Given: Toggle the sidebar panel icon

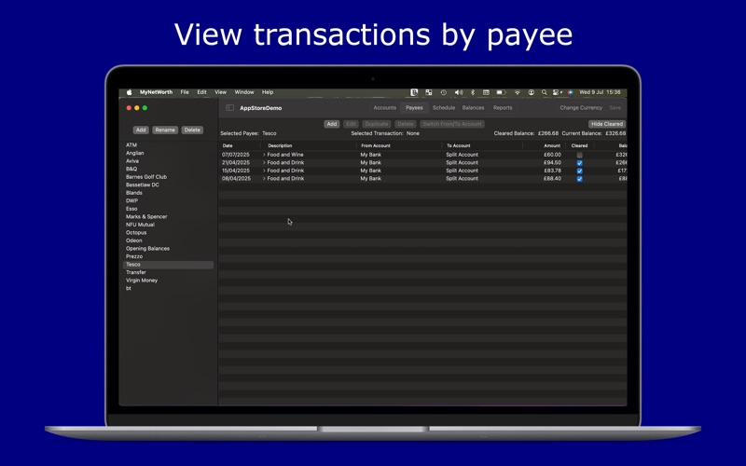Looking at the screenshot, I should point(229,108).
